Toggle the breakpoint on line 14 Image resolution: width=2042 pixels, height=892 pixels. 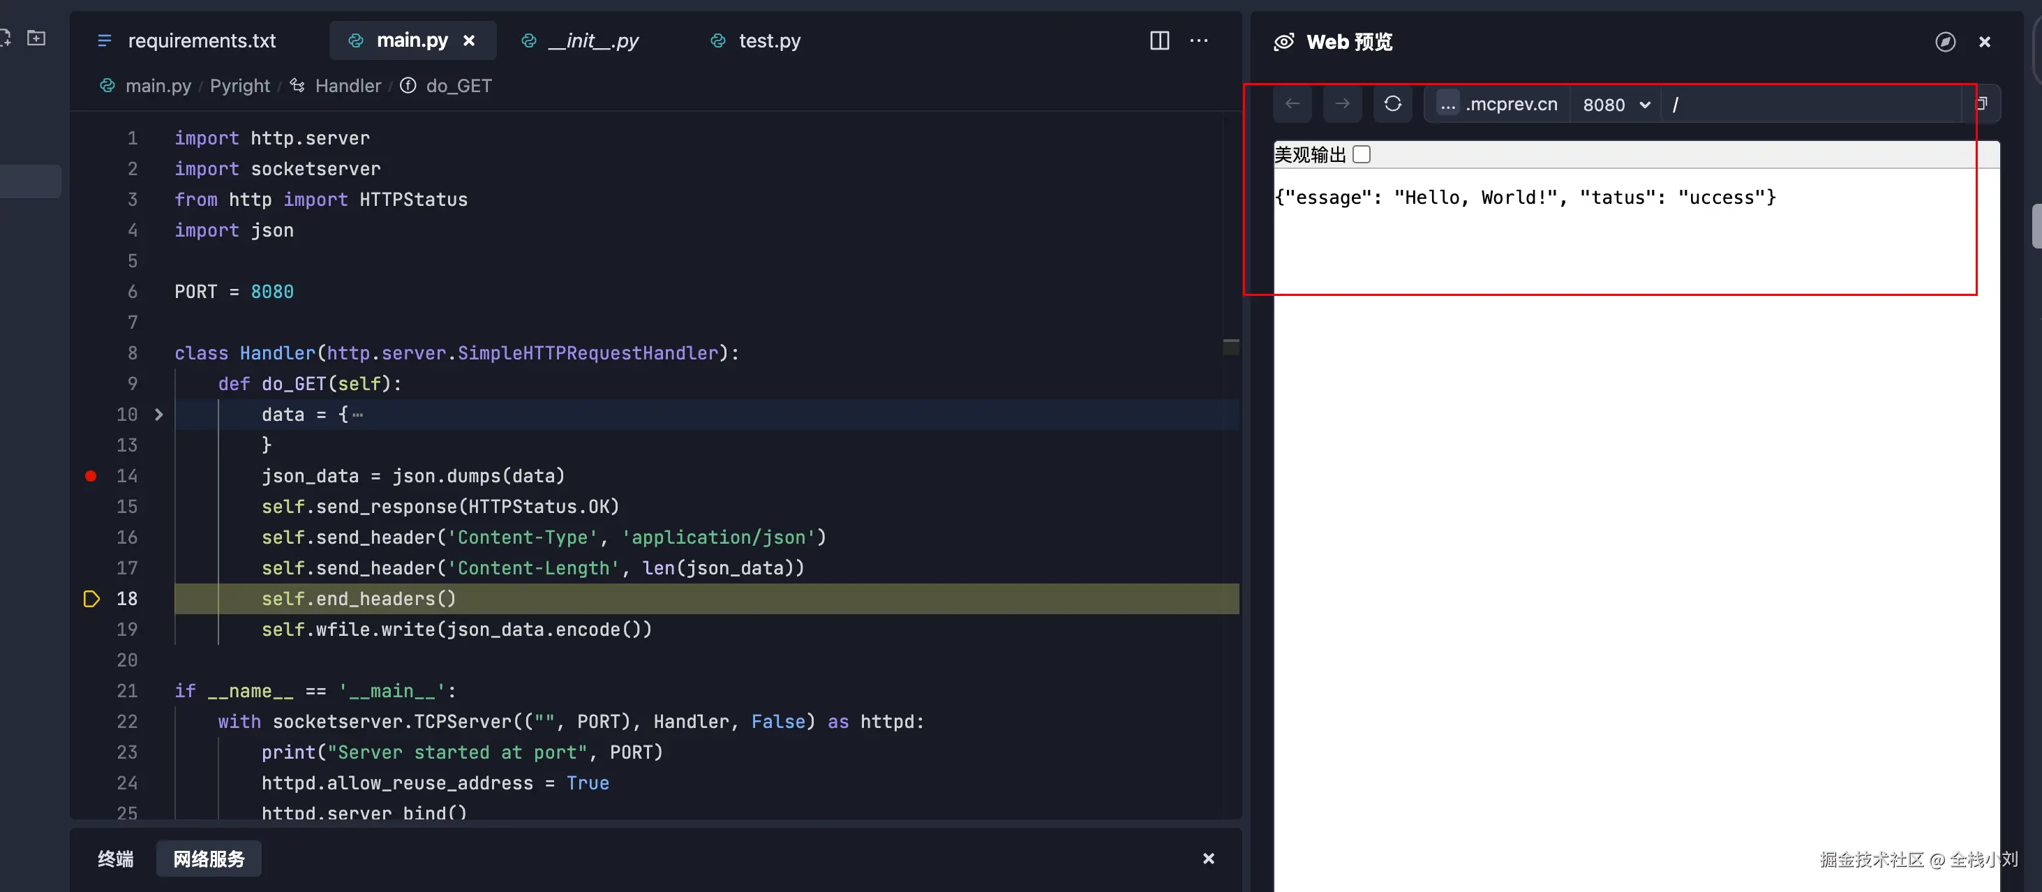(91, 476)
